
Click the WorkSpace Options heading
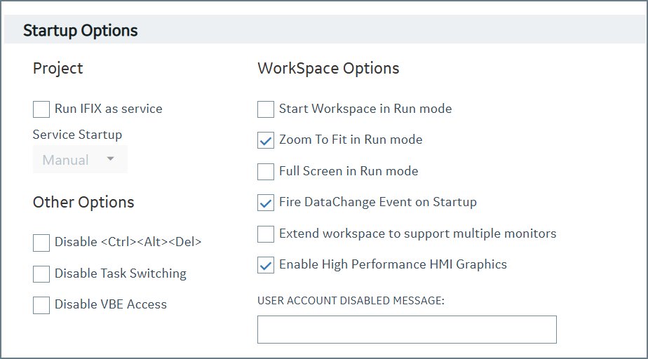tap(328, 69)
